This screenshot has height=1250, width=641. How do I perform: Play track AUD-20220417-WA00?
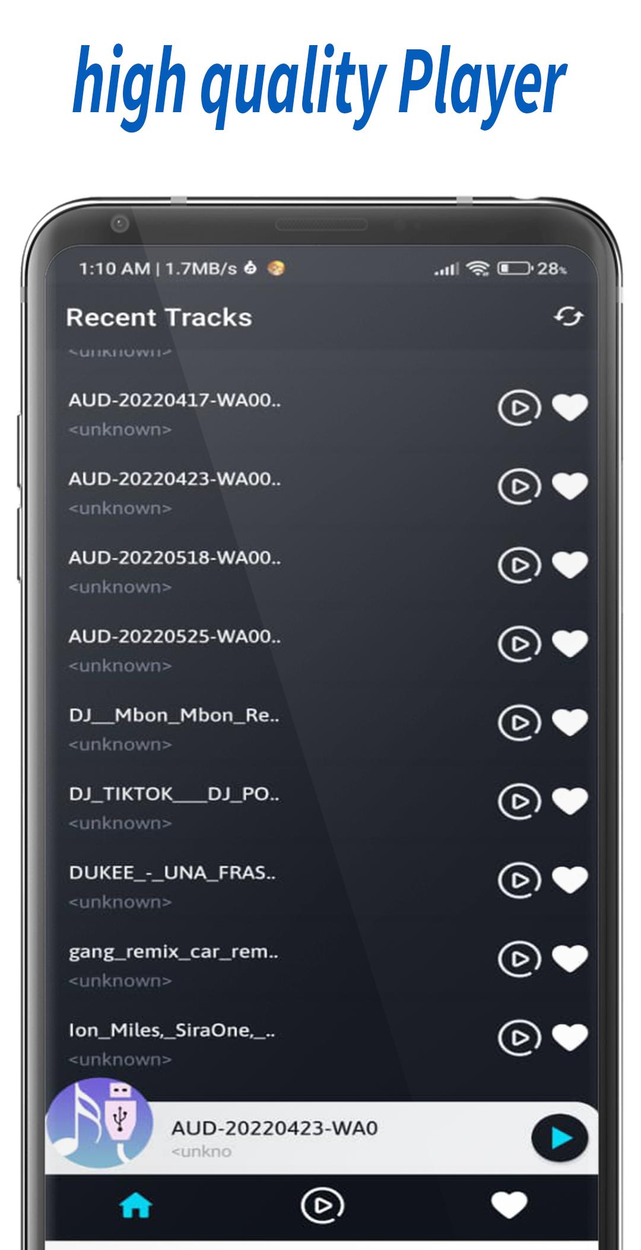click(519, 408)
